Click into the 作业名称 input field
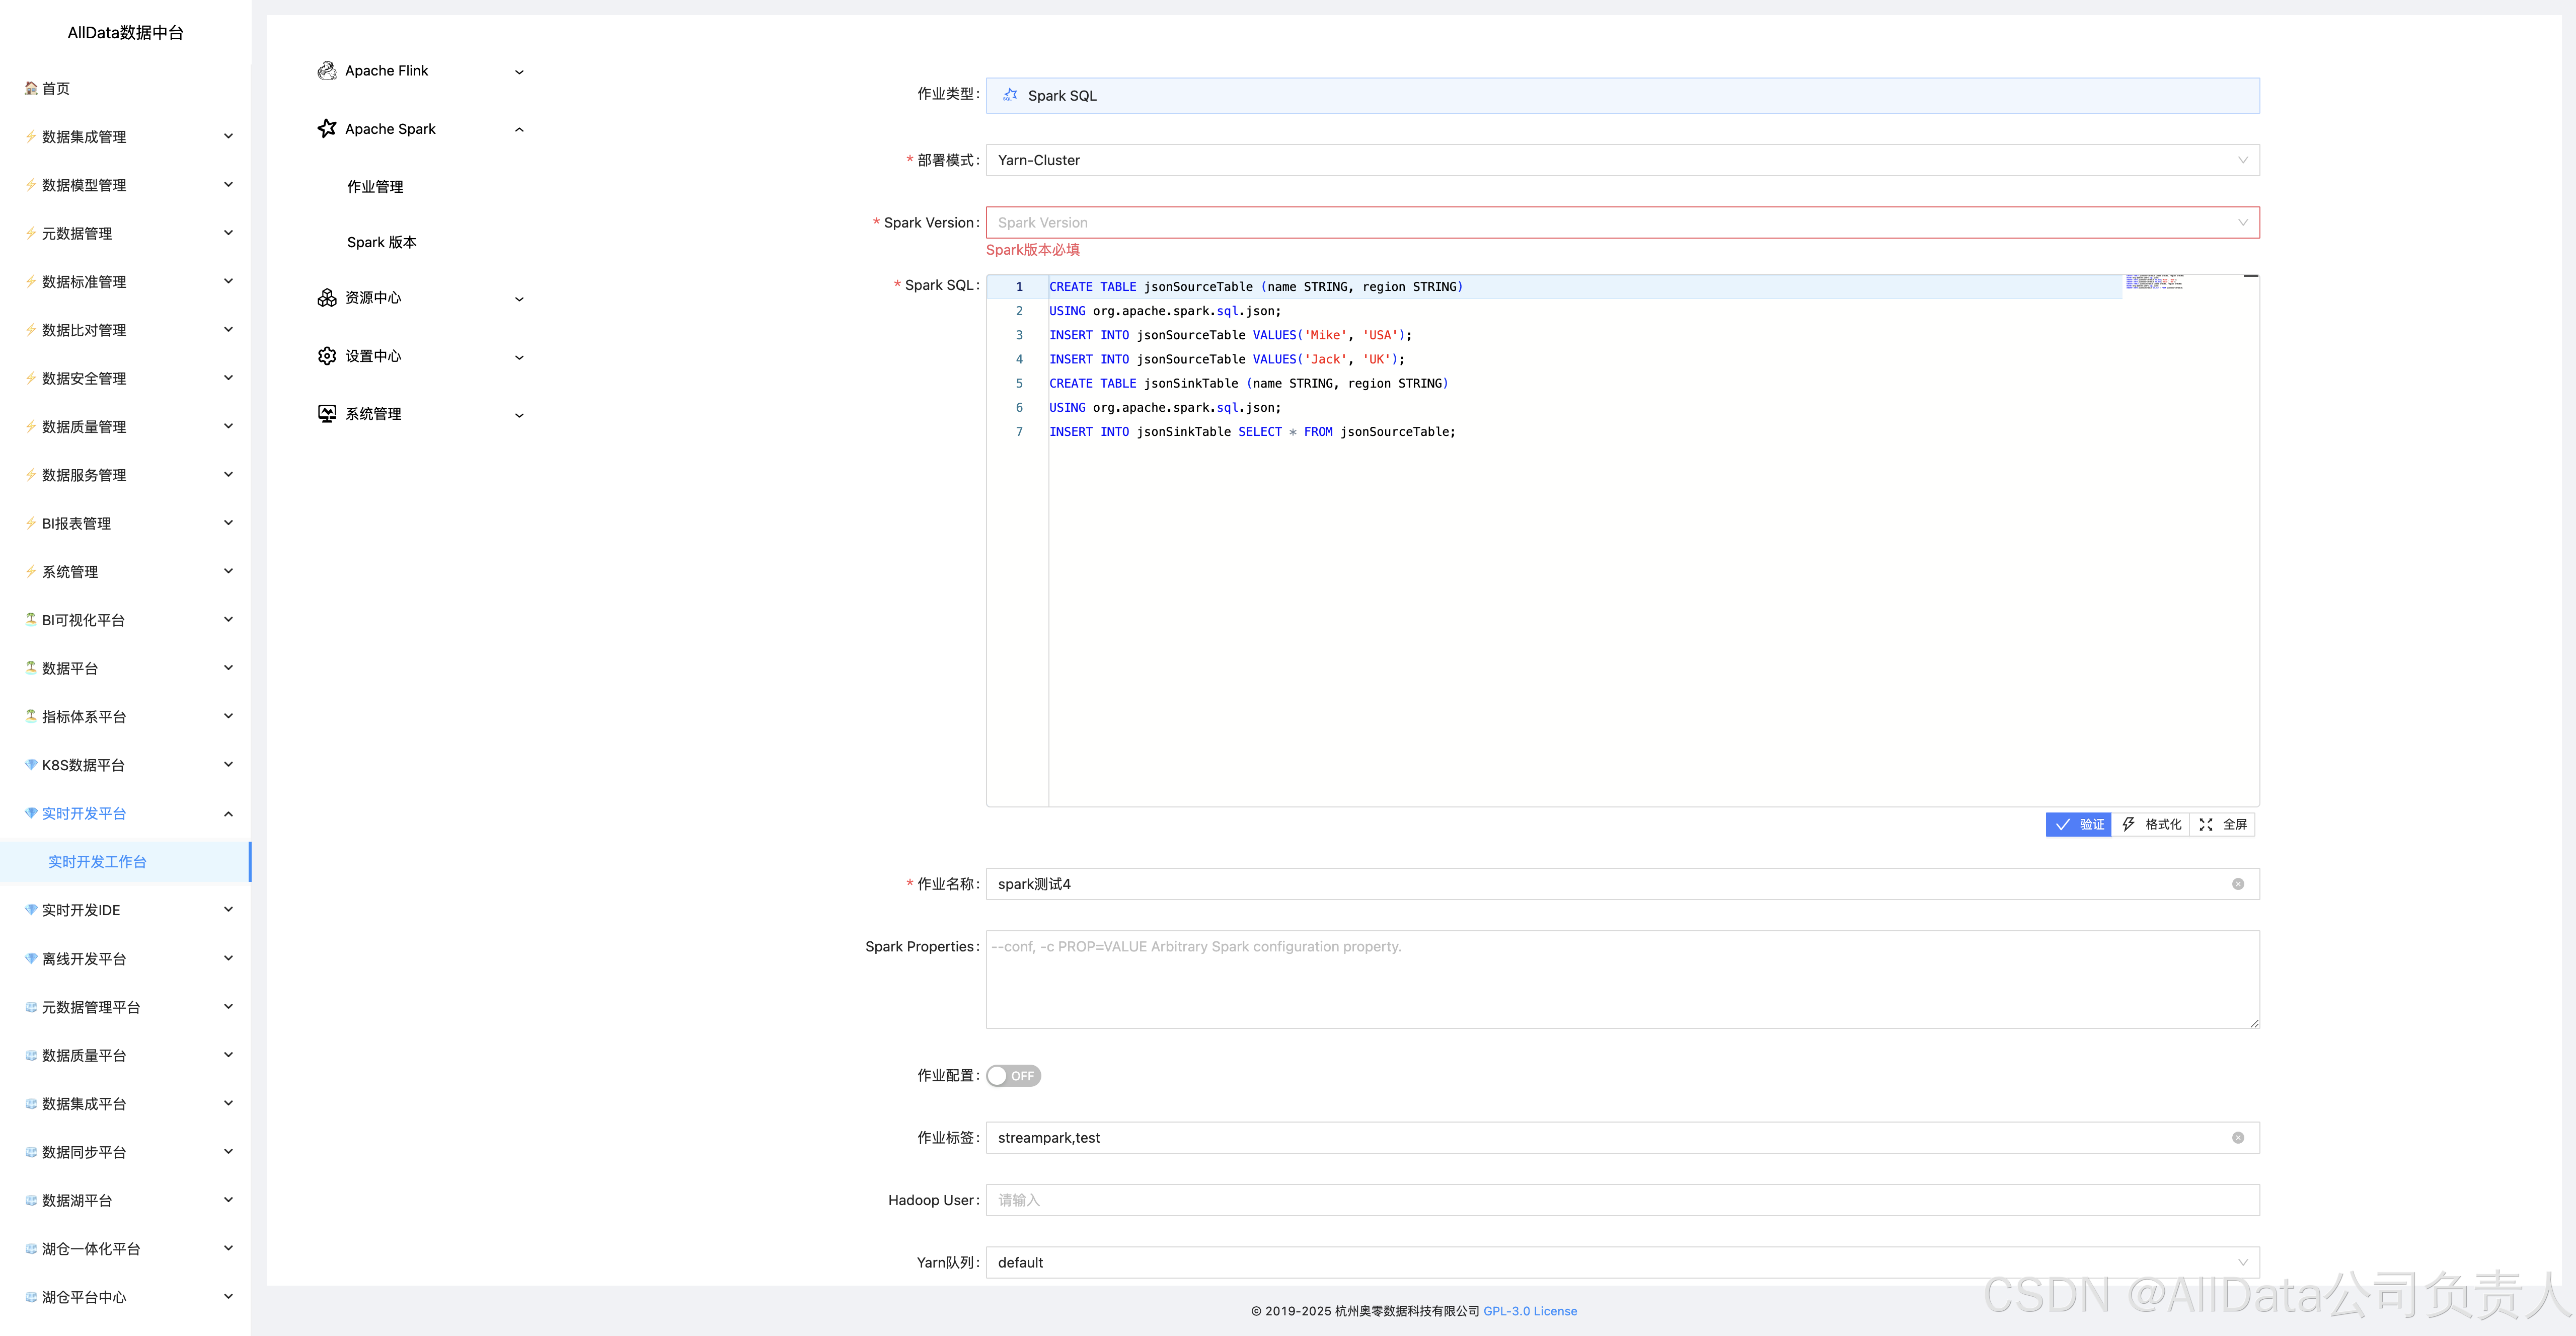The image size is (2576, 1336). click(x=1622, y=884)
